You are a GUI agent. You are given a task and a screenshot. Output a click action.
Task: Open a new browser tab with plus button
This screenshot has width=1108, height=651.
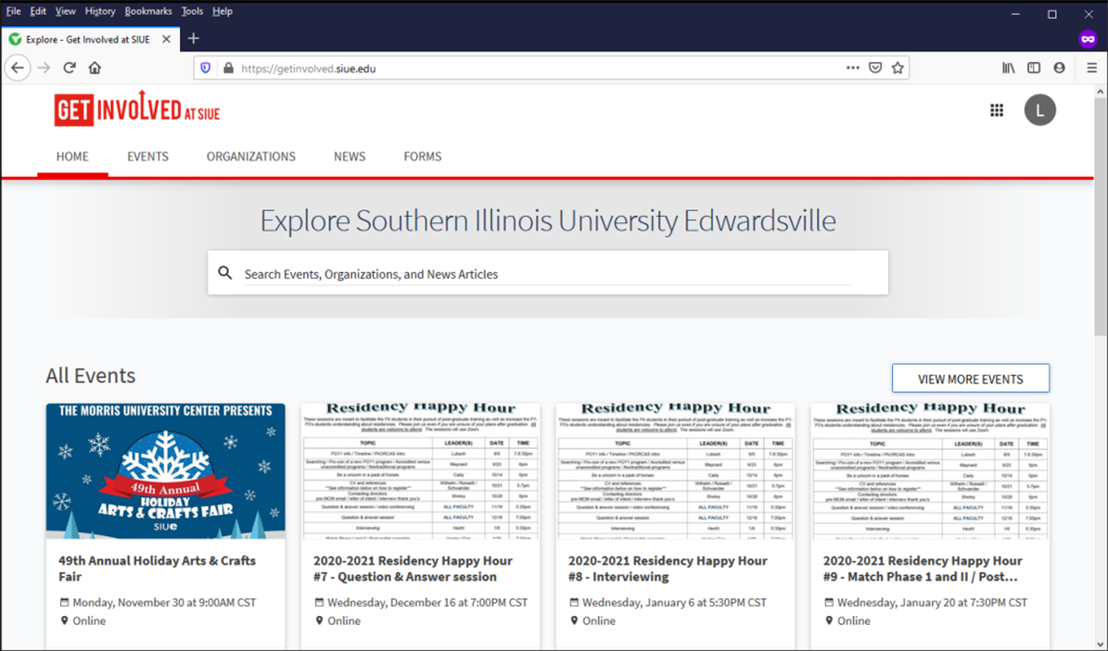[193, 39]
